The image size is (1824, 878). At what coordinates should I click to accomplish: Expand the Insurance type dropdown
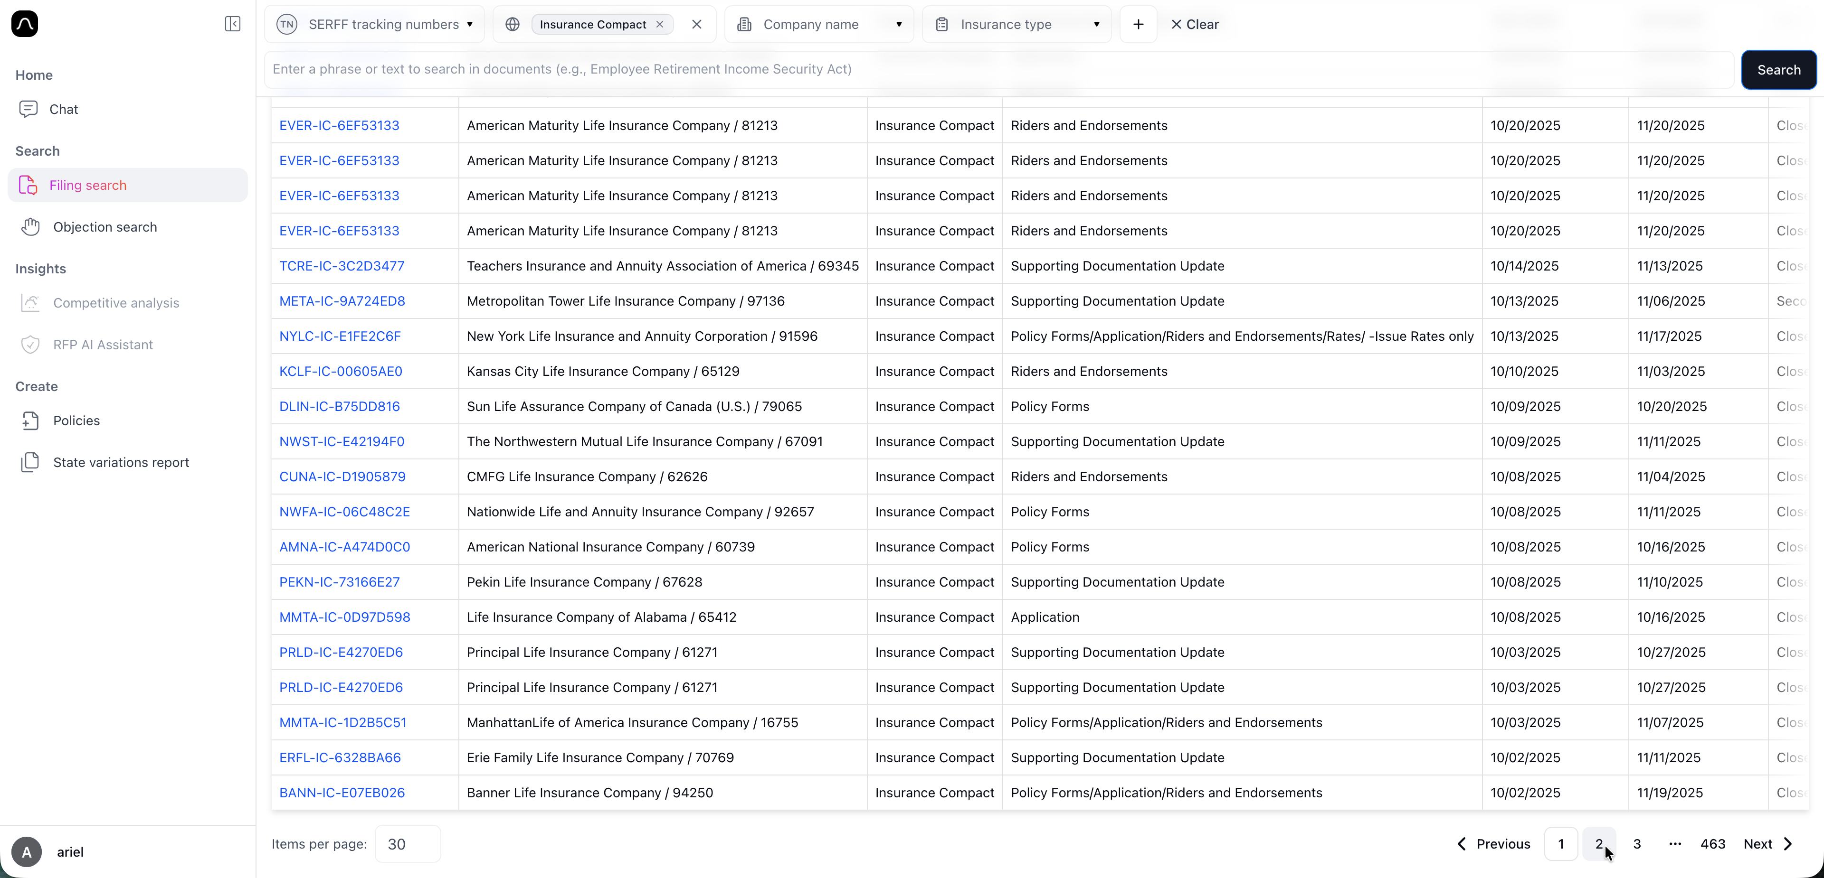tap(1017, 24)
